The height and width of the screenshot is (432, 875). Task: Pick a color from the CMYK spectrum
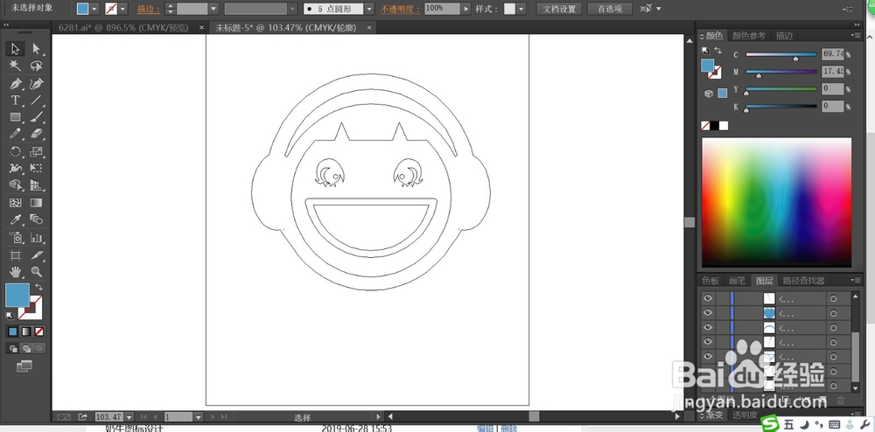pos(776,202)
